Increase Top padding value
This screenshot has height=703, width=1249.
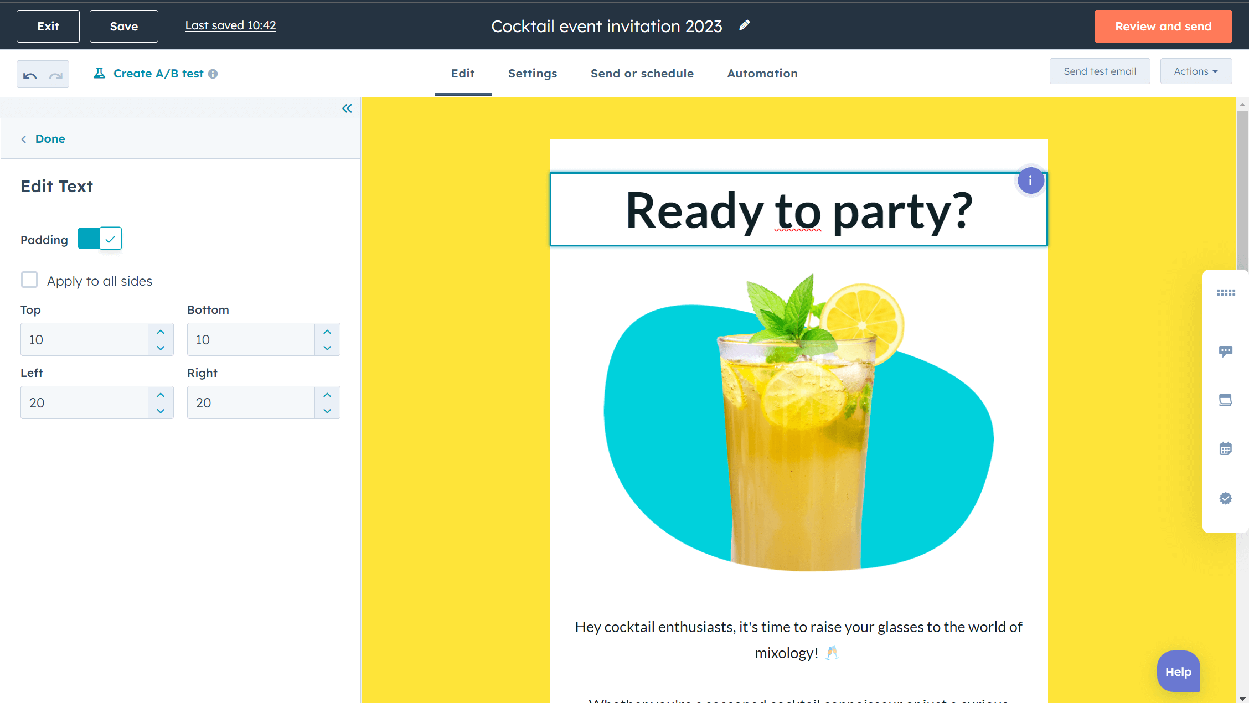click(x=161, y=332)
